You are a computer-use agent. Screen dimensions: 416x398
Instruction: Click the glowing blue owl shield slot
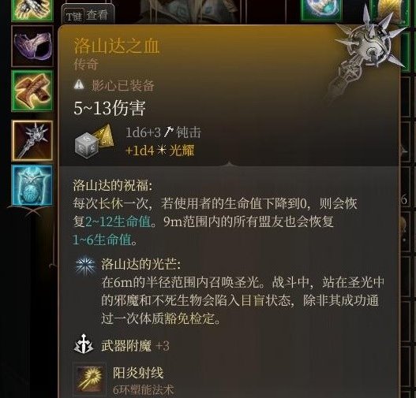32,185
